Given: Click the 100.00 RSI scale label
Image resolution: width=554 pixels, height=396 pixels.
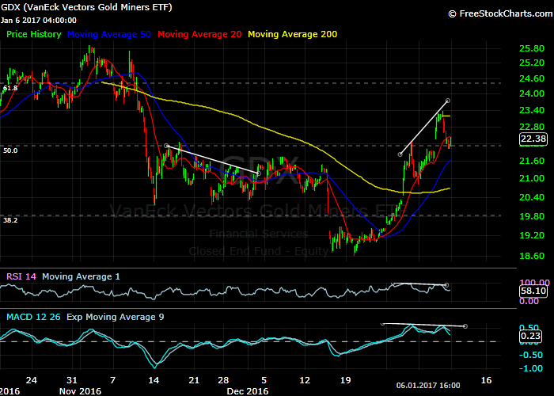Looking at the screenshot, I should pyautogui.click(x=534, y=283).
